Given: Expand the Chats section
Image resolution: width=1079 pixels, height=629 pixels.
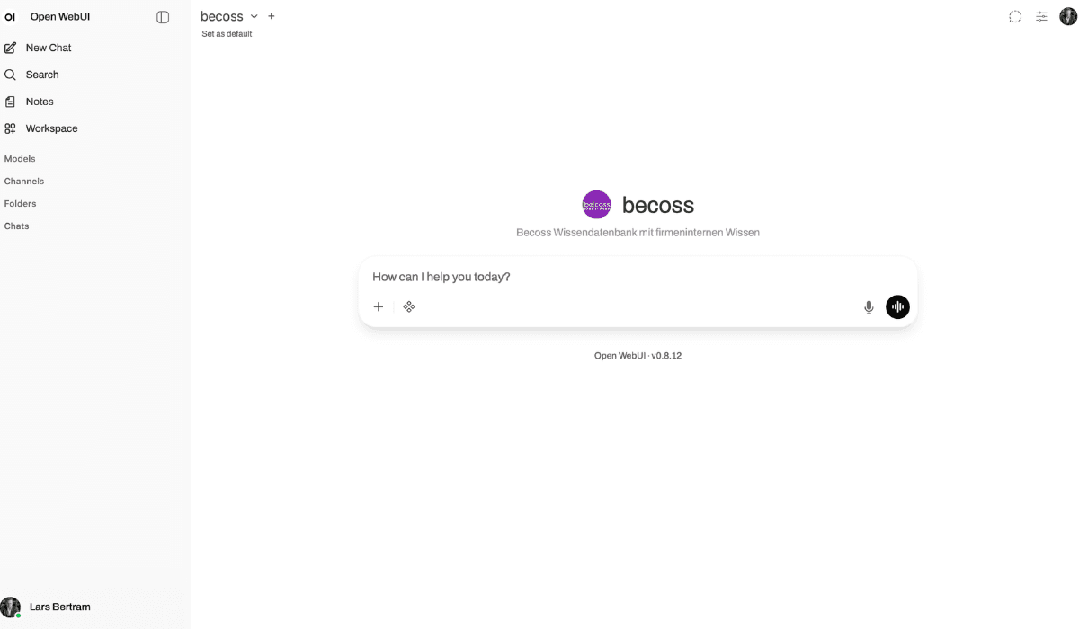Looking at the screenshot, I should (x=17, y=226).
